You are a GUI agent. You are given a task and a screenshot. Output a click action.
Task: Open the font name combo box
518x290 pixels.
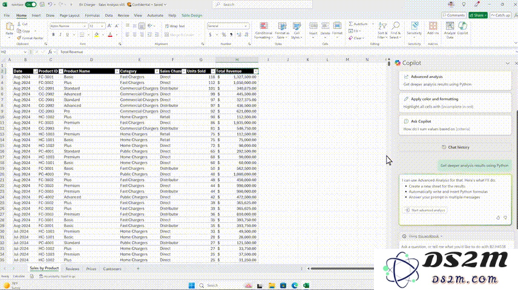click(68, 26)
